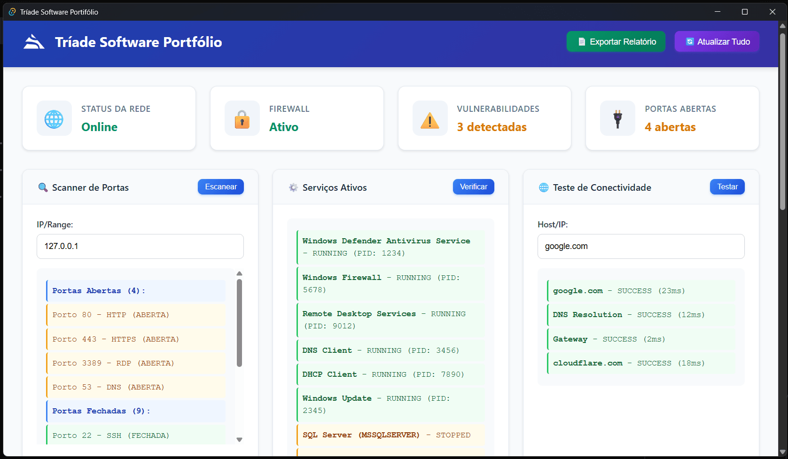Select 'DNS Resolution - SUCCESS (12ms)' result
The height and width of the screenshot is (459, 788).
point(641,315)
